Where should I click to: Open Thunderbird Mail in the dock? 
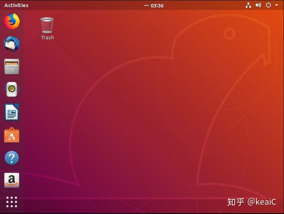[x=12, y=44]
